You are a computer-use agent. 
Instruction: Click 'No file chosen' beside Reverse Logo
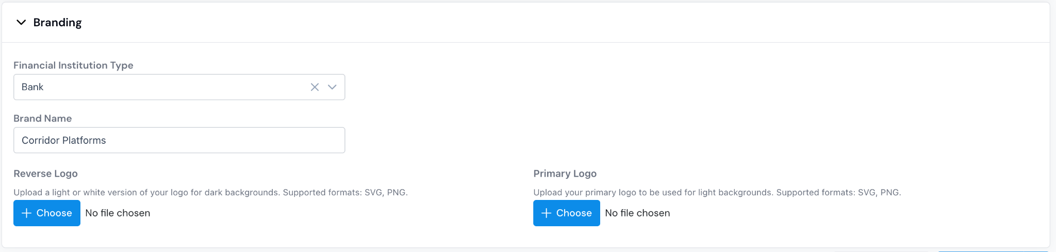click(118, 213)
